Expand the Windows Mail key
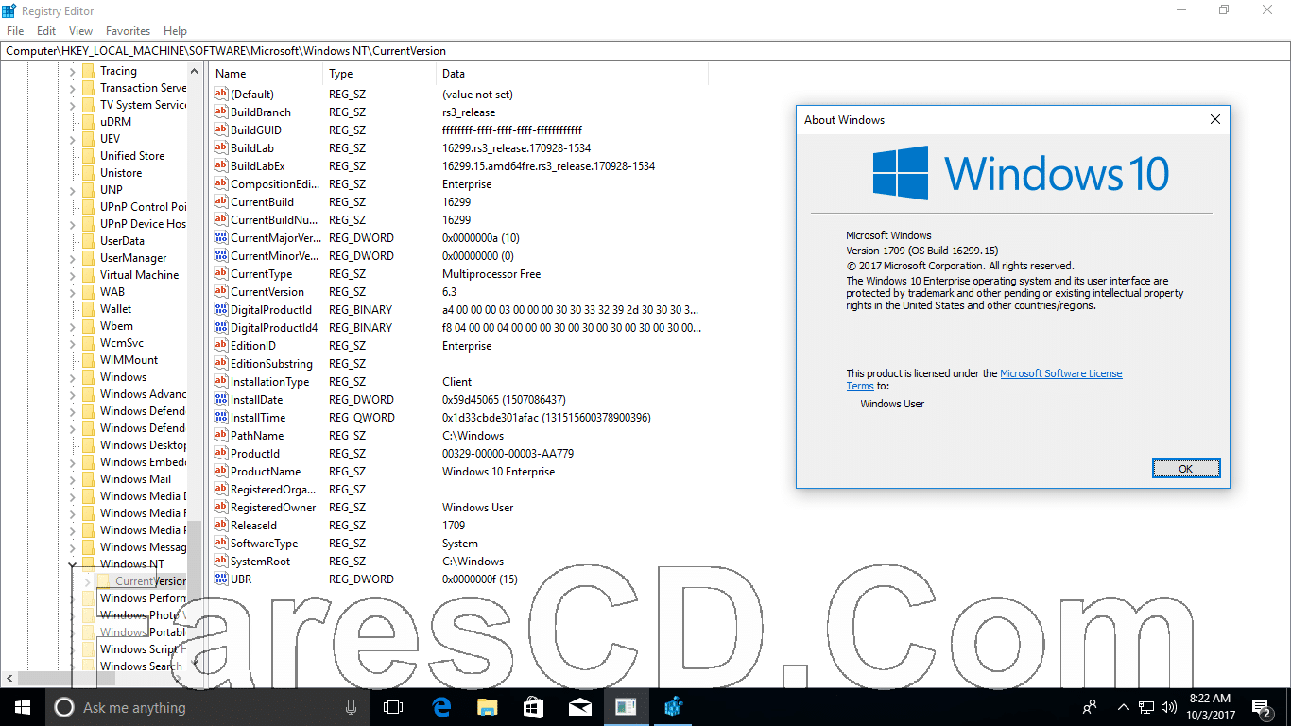This screenshot has height=726, width=1291. point(73,479)
